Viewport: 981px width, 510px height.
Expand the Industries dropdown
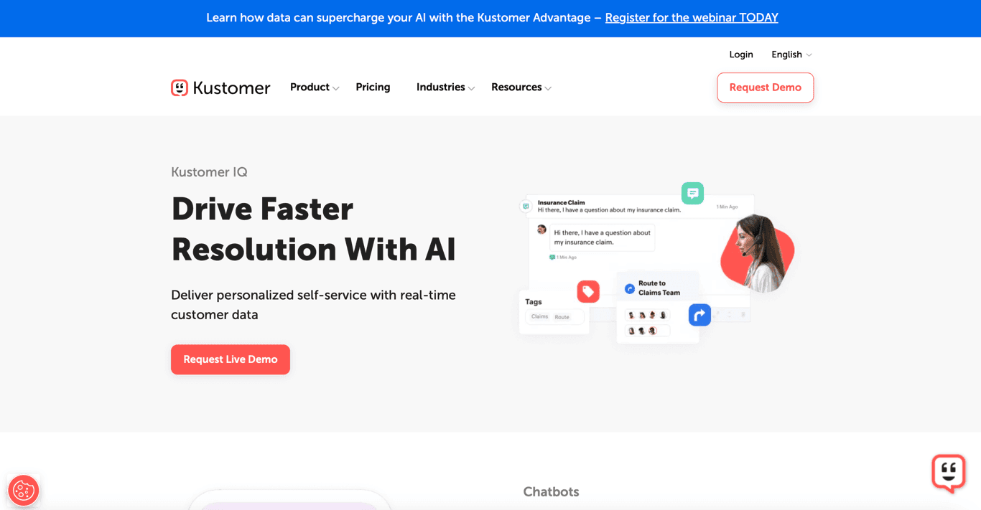click(442, 87)
